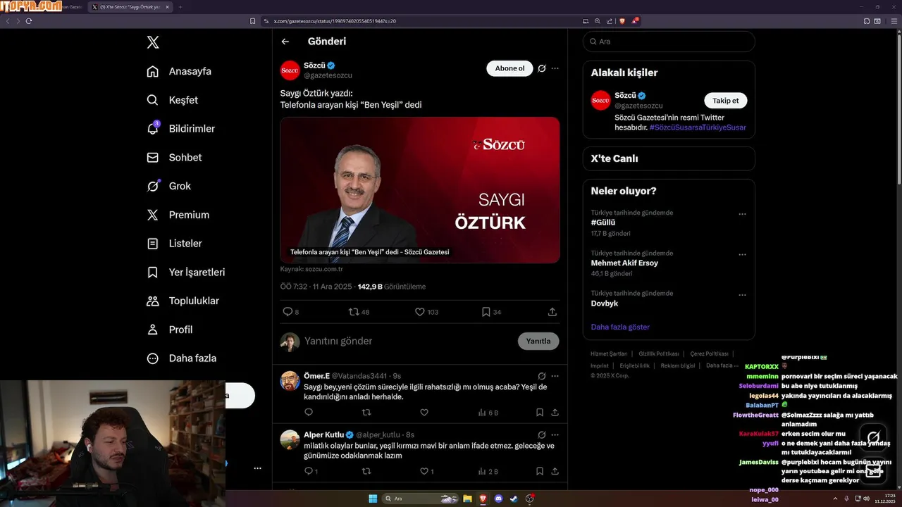Like Alper Kutlu's reply
902x507 pixels.
[x=424, y=471]
